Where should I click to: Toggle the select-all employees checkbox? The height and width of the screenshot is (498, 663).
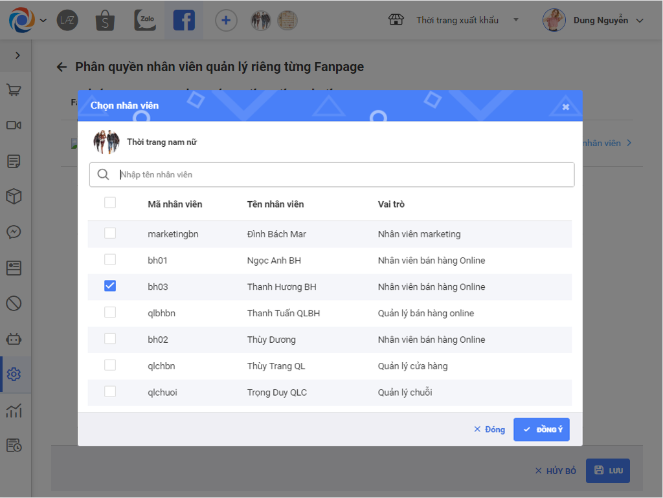pyautogui.click(x=110, y=203)
